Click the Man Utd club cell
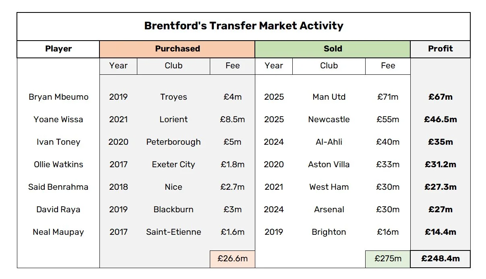 (329, 97)
